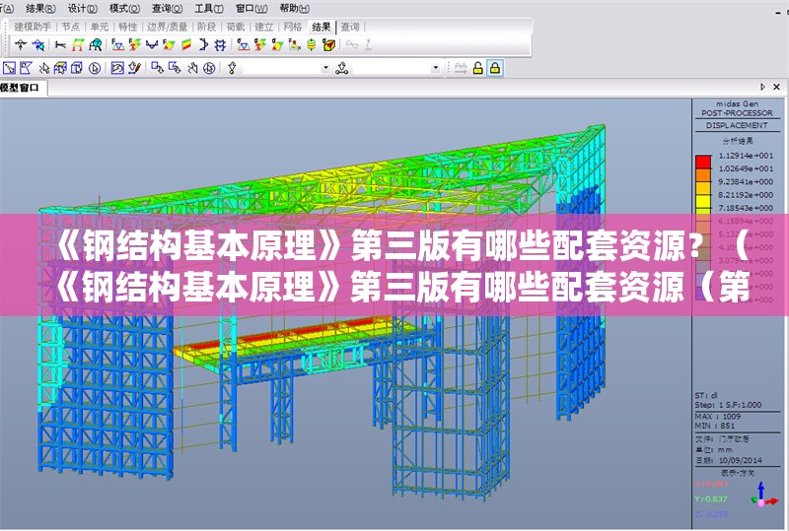This screenshot has width=789, height=531.
Task: Select the 模型窗口 document tab
Action: [x=20, y=89]
